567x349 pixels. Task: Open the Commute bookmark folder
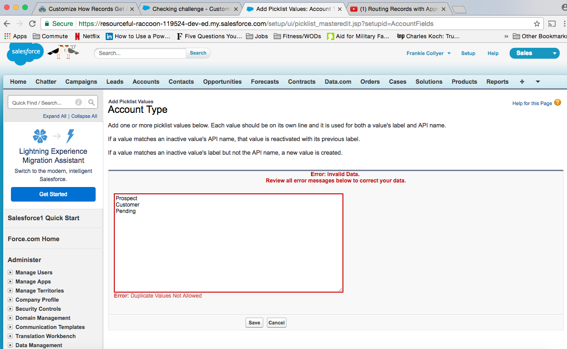click(50, 36)
